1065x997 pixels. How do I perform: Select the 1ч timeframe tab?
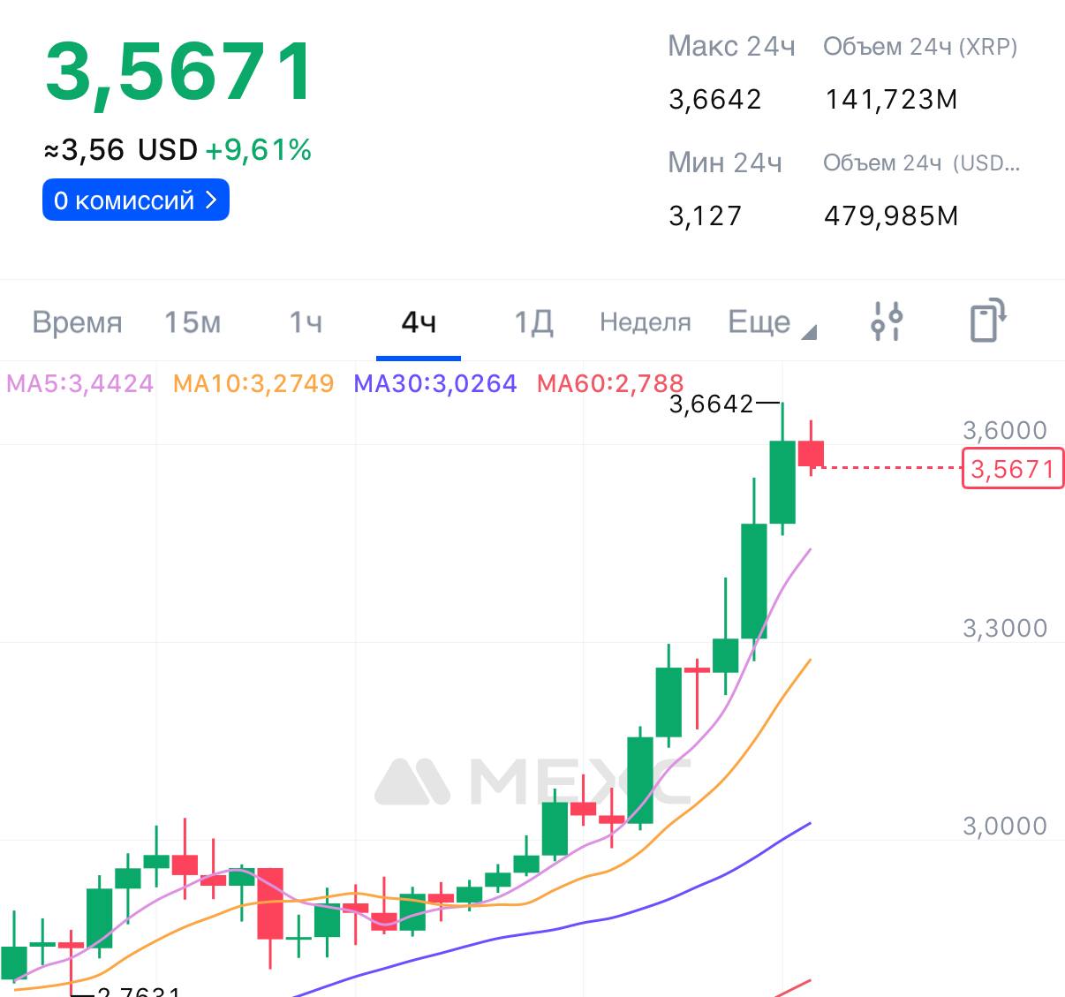tap(306, 322)
